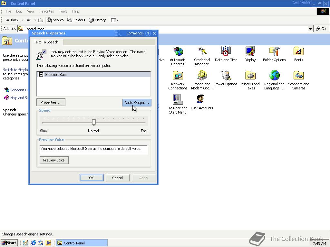Click Cancel in Speech Properties

(x=117, y=178)
